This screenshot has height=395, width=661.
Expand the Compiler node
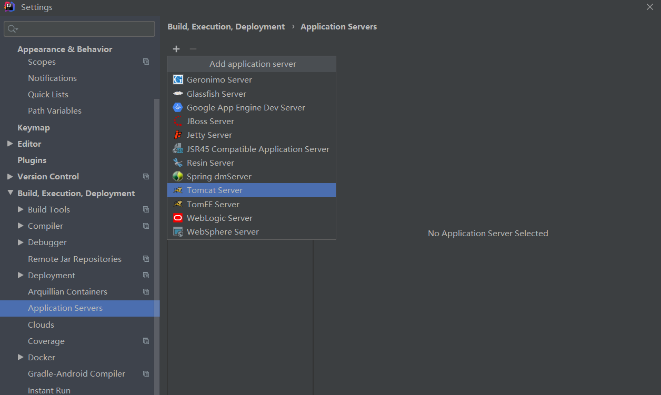pyautogui.click(x=21, y=226)
